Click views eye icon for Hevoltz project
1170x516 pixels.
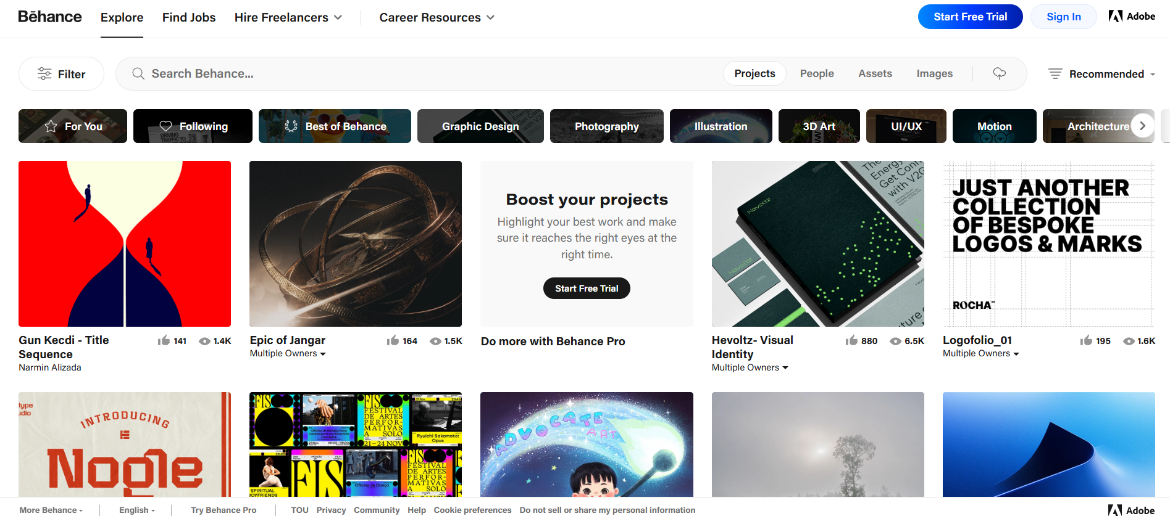pos(895,341)
